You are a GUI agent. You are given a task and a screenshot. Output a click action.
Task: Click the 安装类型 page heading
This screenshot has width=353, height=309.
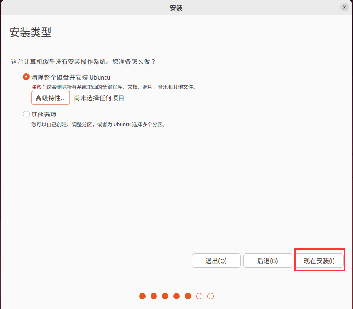point(30,32)
